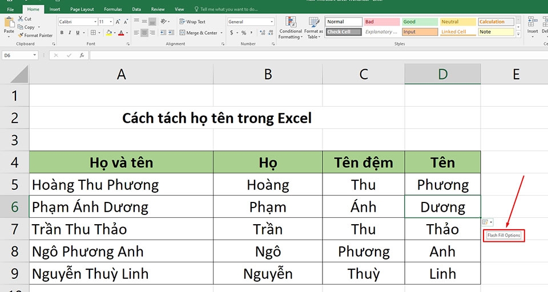The height and width of the screenshot is (292, 548).
Task: Align text to the middle vertically
Action: pyautogui.click(x=144, y=21)
